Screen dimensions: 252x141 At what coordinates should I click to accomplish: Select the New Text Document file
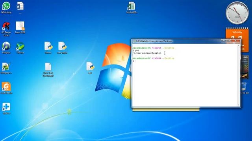click(48, 70)
